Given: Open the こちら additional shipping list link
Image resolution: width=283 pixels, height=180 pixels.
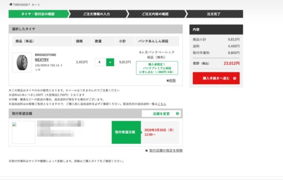Looking at the screenshot, I should [162, 104].
